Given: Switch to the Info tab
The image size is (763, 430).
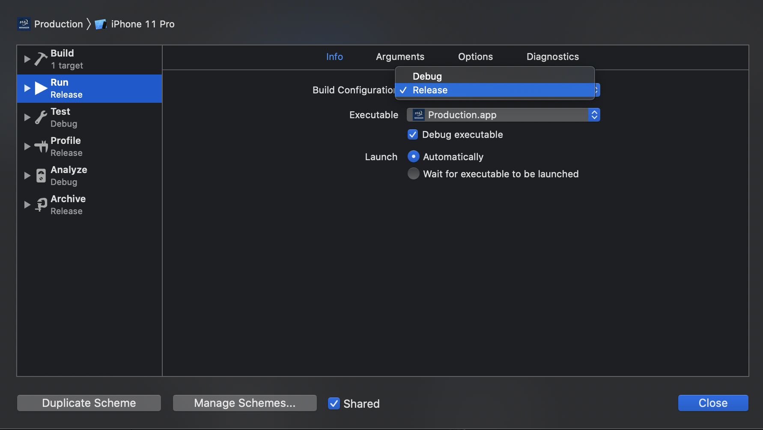Looking at the screenshot, I should pyautogui.click(x=334, y=57).
